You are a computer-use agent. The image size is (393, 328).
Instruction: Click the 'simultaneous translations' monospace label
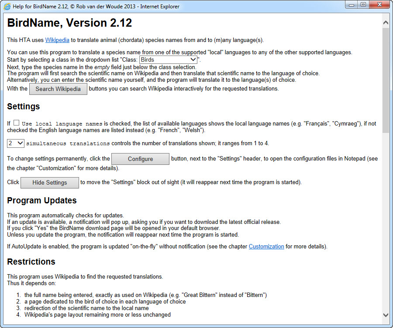point(68,143)
